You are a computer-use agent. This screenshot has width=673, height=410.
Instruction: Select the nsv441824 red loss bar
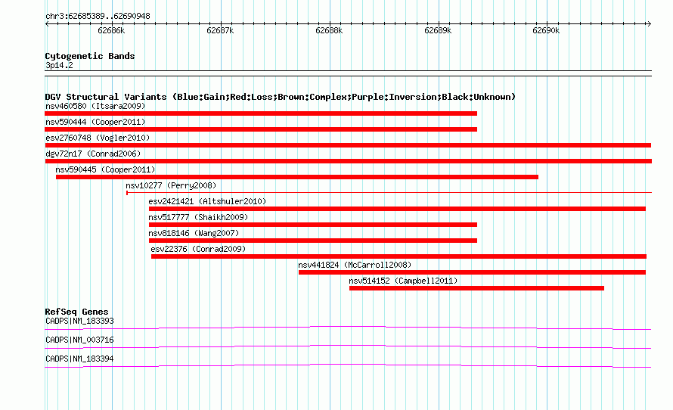472,272
